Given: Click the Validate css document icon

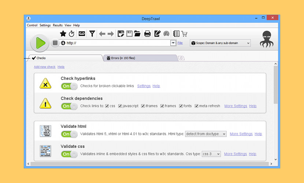Looking at the screenshot, I should point(45,151).
